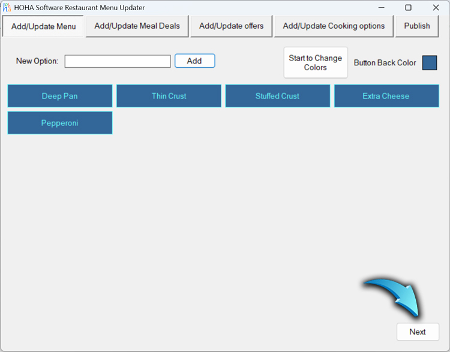Image resolution: width=450 pixels, height=352 pixels.
Task: Select the Add/Update Cooking options tab
Action: [x=334, y=26]
